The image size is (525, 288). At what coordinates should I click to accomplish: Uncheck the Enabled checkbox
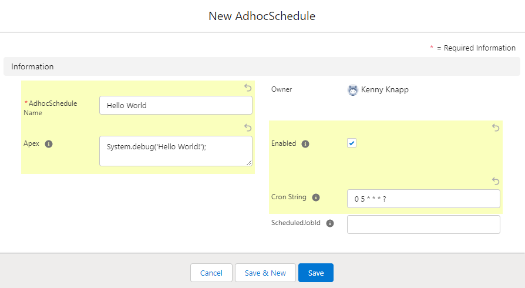point(352,143)
